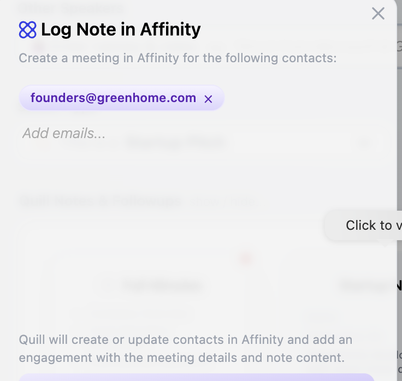Click the Log Note in Affinity title
Image resolution: width=402 pixels, height=381 pixels.
(x=121, y=29)
